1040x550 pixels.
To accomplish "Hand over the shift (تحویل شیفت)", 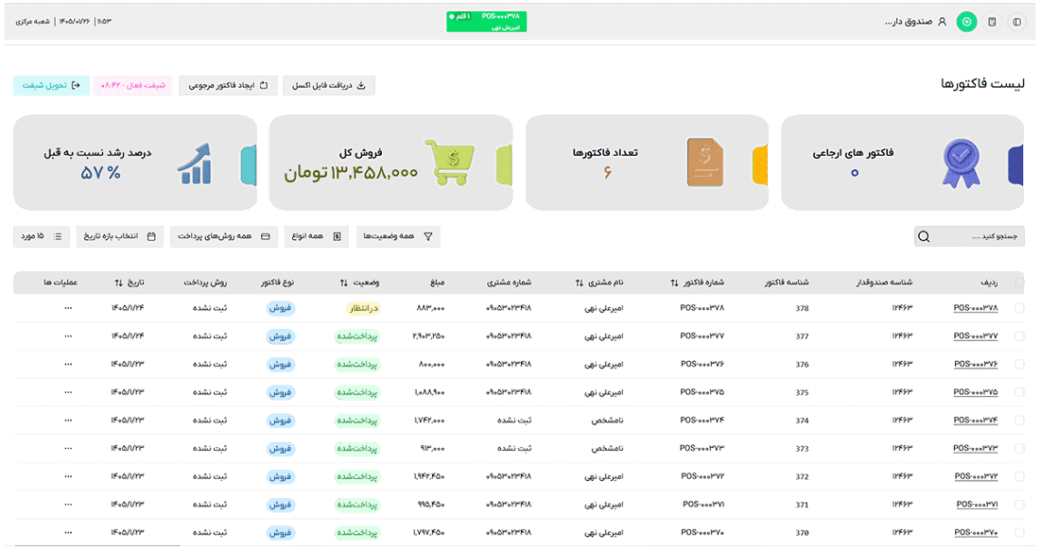I will click(x=51, y=85).
